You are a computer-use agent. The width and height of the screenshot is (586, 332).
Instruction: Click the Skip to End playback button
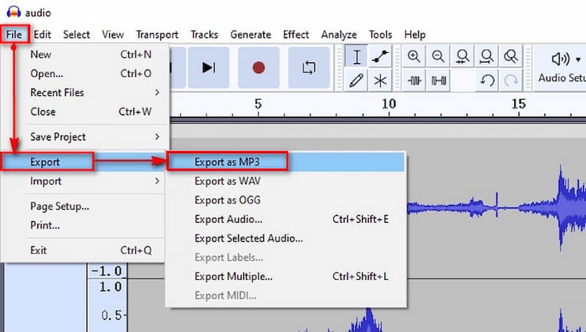click(x=209, y=67)
